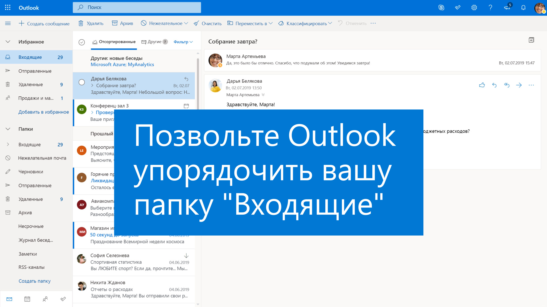Open the To Do checkmark icon in header
This screenshot has height=307, width=547.
click(x=458, y=8)
